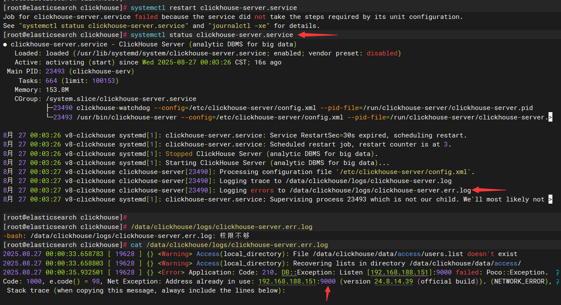This screenshot has width=561, height=305.
Task: Click the red 'failed' word in the Job message
Action: coord(146,17)
